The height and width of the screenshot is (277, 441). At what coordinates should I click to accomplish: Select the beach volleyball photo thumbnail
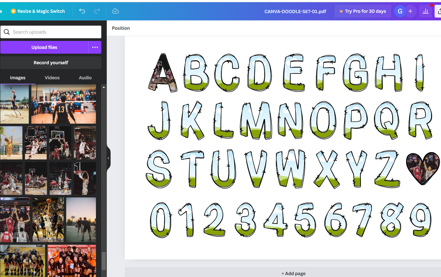tap(14, 104)
